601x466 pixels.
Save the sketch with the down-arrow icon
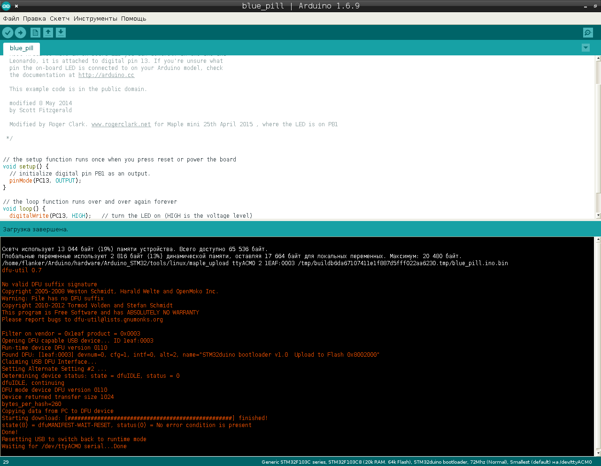[x=61, y=32]
